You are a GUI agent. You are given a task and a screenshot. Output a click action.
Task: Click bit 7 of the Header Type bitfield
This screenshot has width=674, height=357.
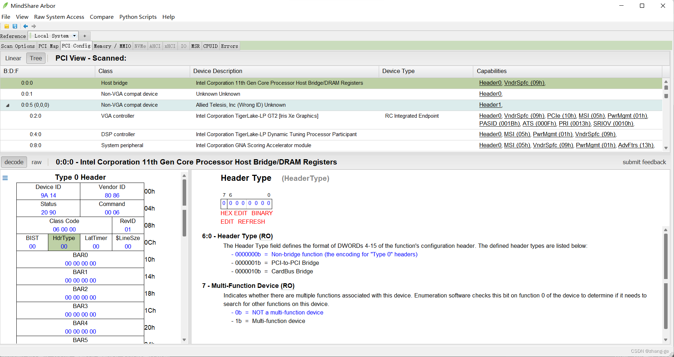(224, 203)
